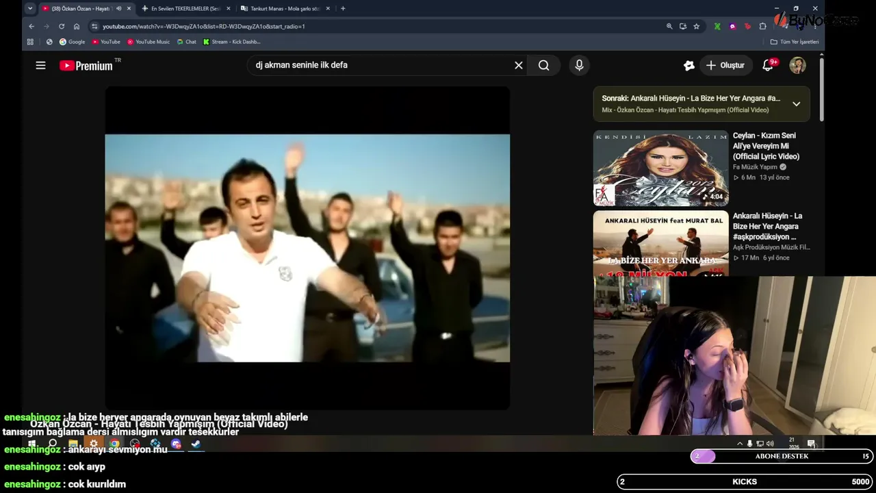Close the Tankurt Manas tab

328,8
